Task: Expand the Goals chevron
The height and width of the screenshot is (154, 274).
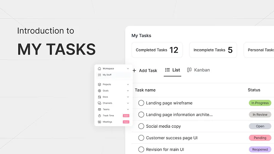Action: click(x=128, y=91)
